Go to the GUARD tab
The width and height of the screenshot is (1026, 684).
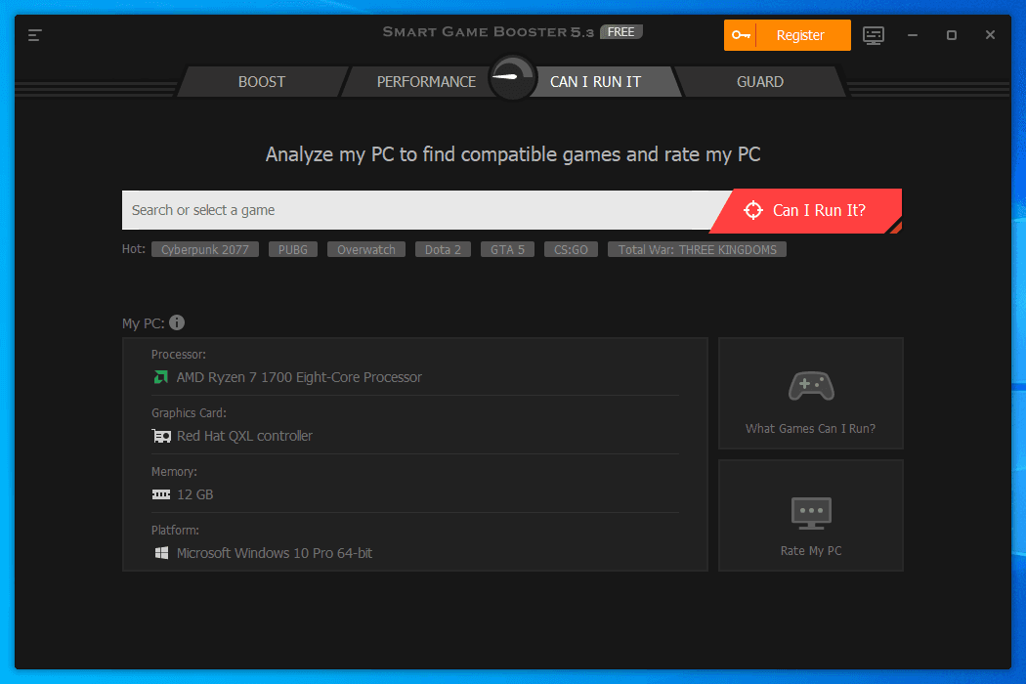[759, 82]
